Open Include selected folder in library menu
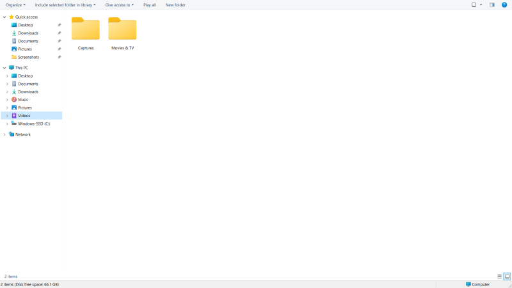The height and width of the screenshot is (288, 512). tap(65, 5)
